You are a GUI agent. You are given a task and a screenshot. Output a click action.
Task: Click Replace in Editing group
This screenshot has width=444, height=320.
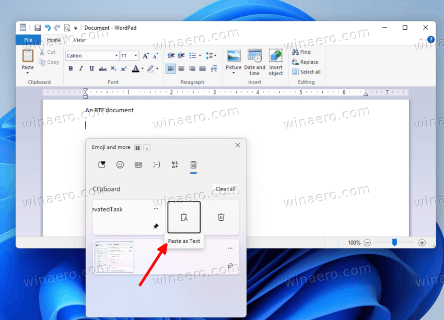[305, 62]
